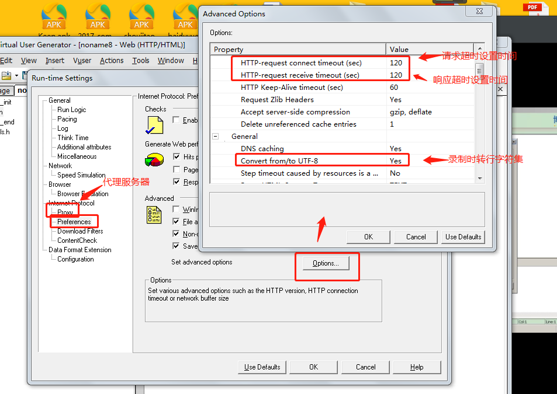Click the Options... button
The height and width of the screenshot is (394, 557).
coord(326,263)
